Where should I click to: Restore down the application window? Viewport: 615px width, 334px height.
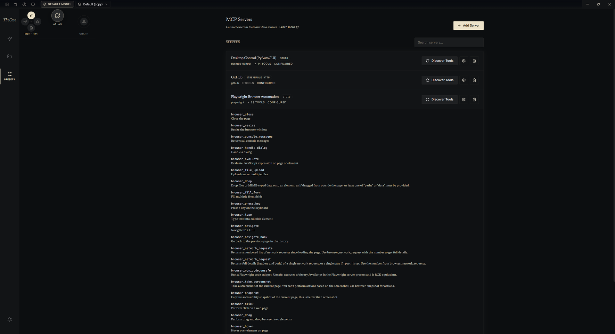point(598,4)
